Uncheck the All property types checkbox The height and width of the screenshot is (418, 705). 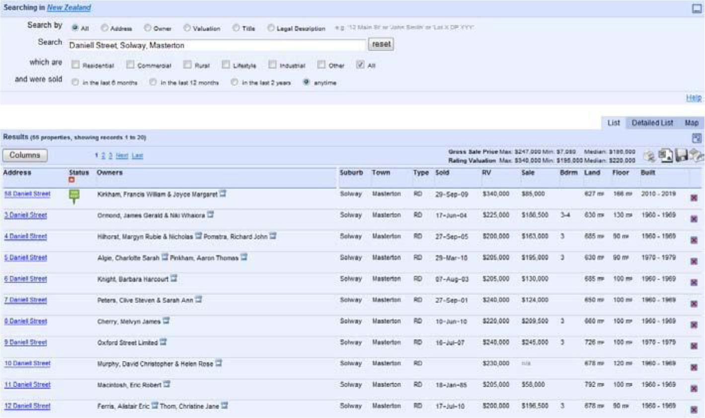(x=360, y=65)
